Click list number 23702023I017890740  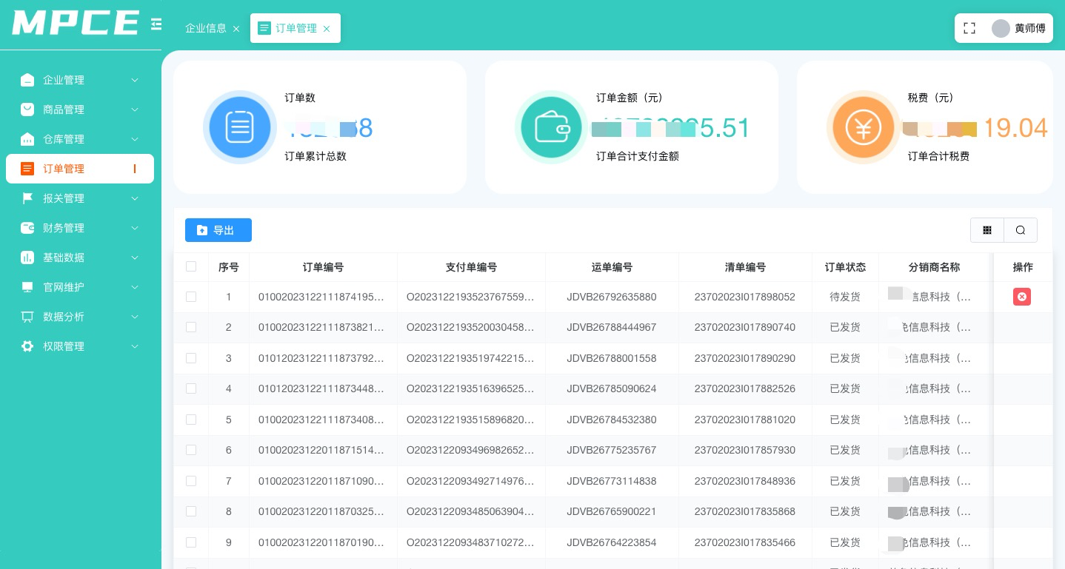(745, 327)
